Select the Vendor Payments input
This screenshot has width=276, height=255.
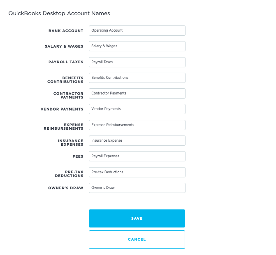[137, 109]
